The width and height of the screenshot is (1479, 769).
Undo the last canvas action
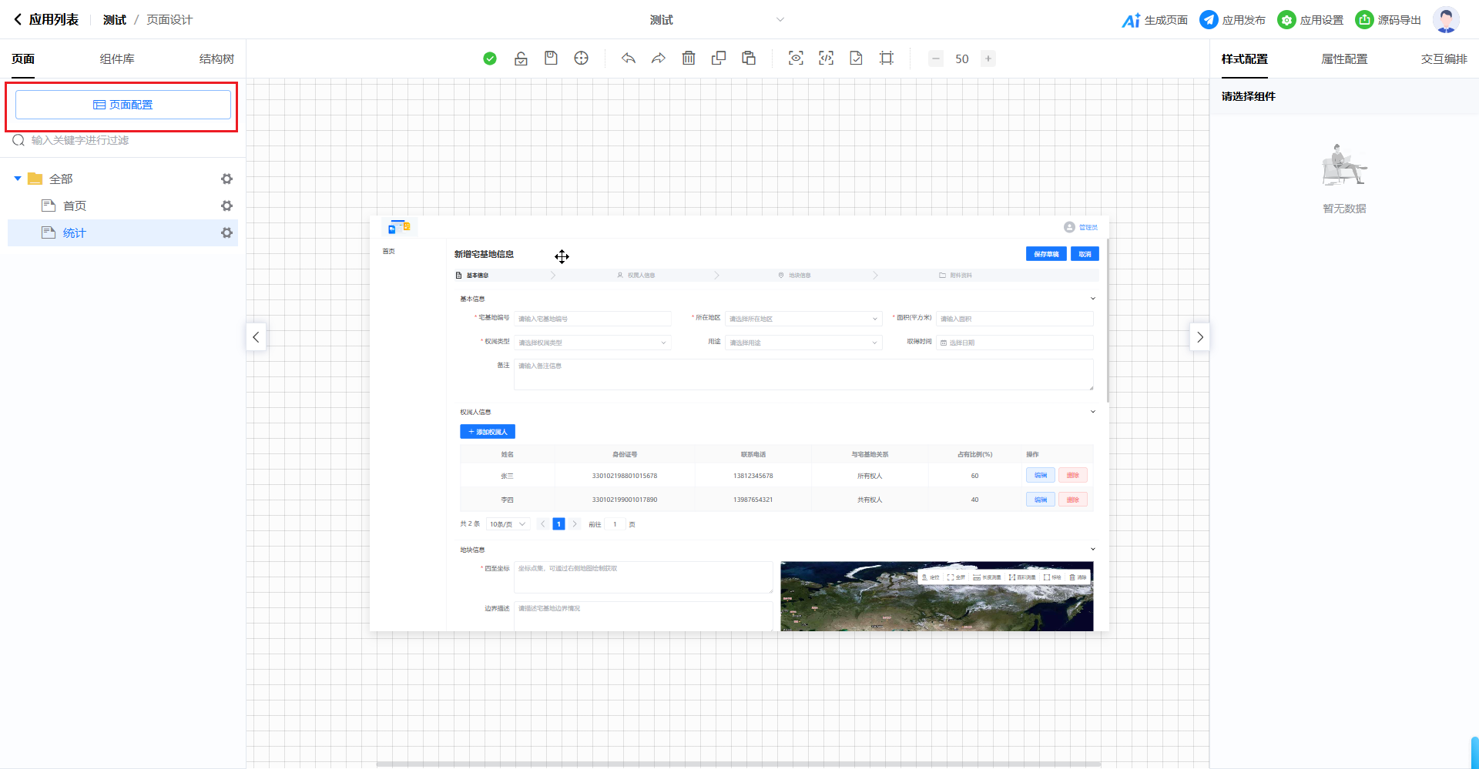coord(629,59)
